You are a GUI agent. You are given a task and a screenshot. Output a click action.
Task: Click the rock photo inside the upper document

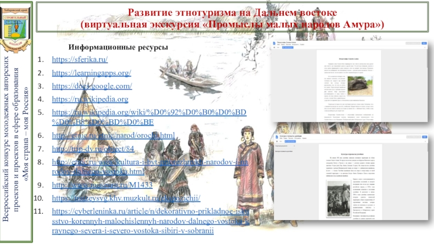click(360, 86)
